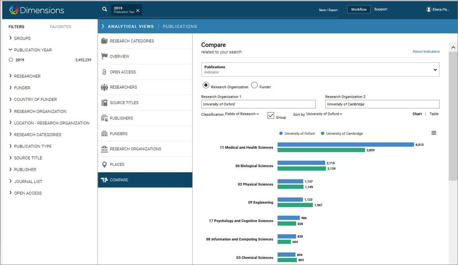Screen dimensions: 458x265
Task: Open the Publications tab
Action: pyautogui.click(x=180, y=26)
